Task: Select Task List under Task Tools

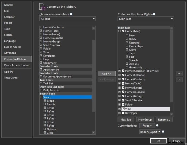Action: point(48,83)
